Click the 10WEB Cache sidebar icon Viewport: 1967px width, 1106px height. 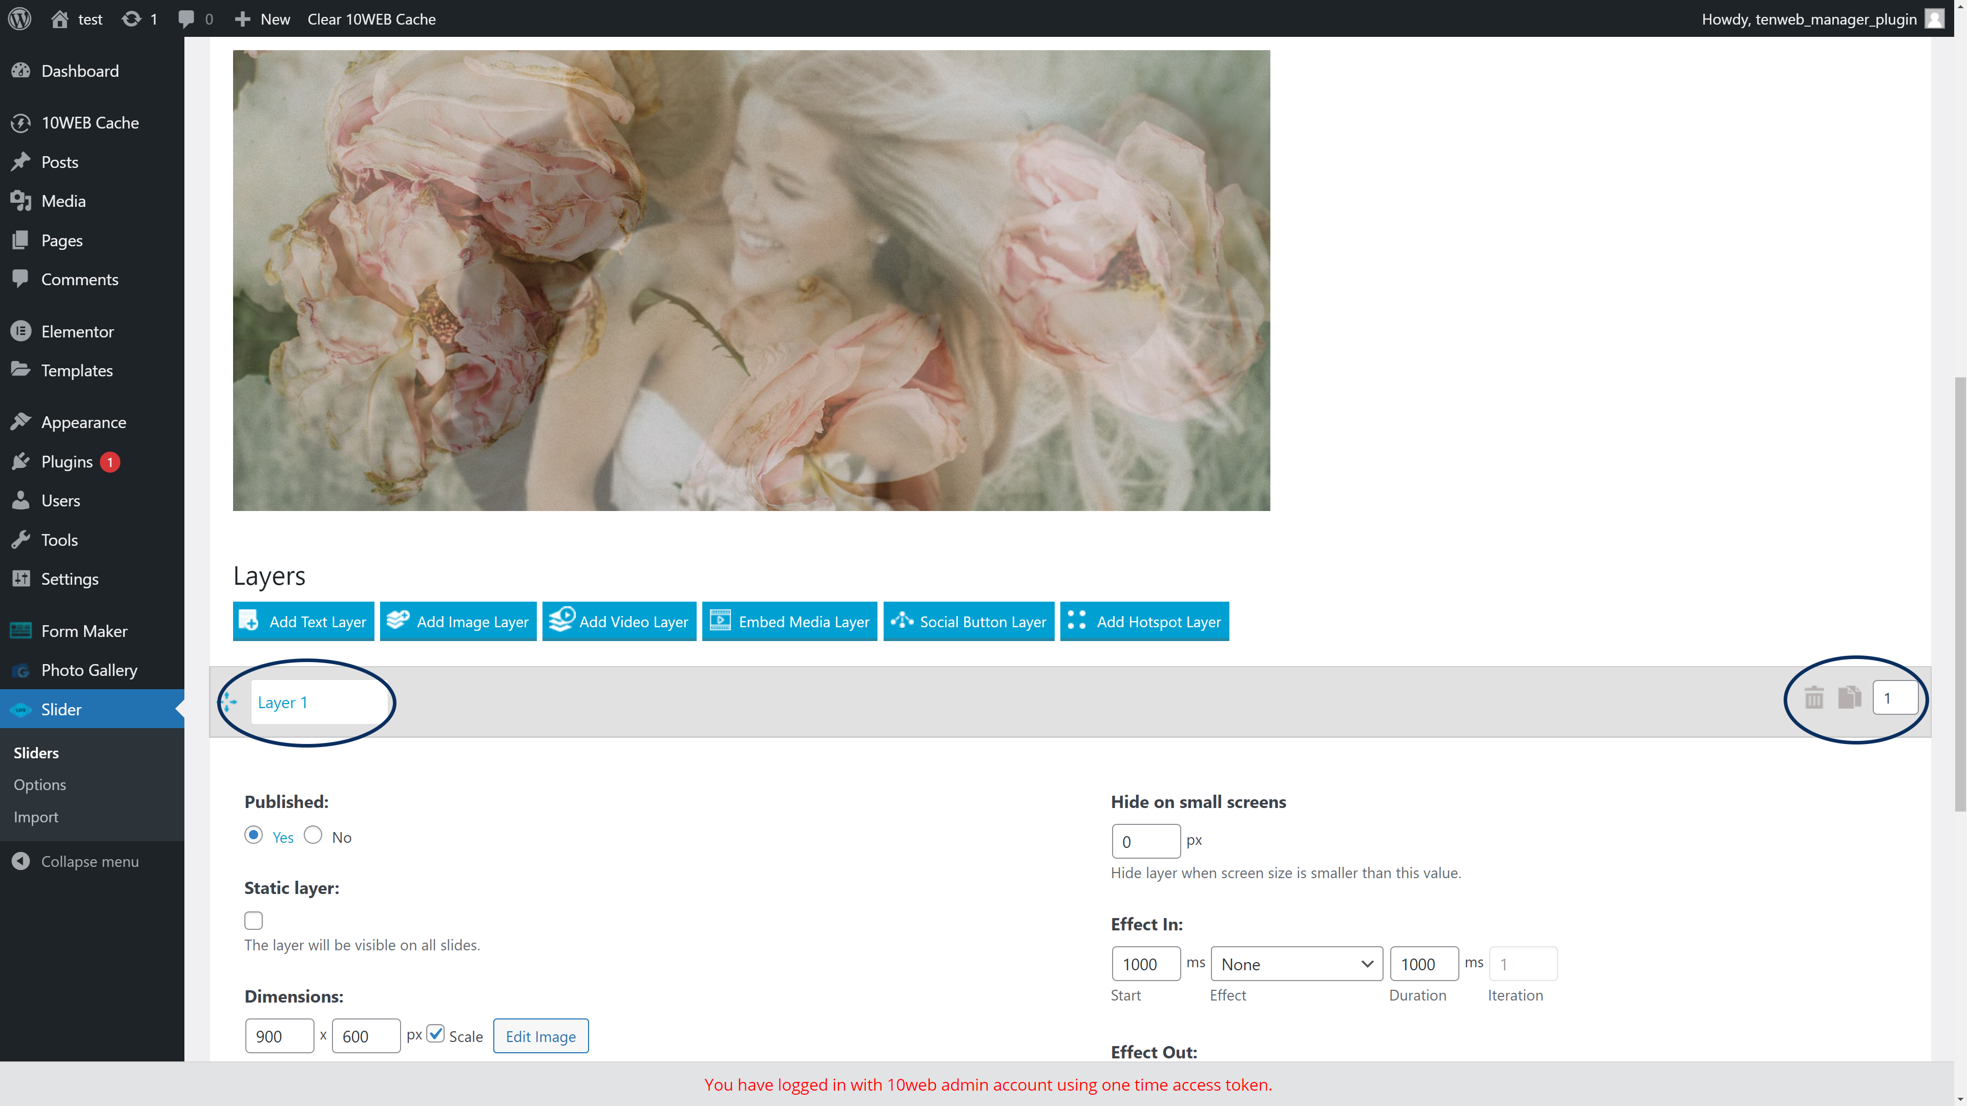coord(20,122)
